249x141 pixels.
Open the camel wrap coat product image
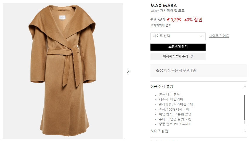click(x=63, y=71)
